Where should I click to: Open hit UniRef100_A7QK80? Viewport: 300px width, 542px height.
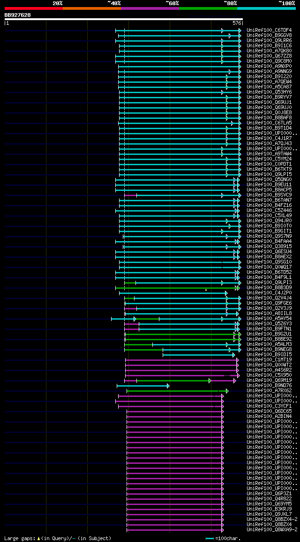269,51
